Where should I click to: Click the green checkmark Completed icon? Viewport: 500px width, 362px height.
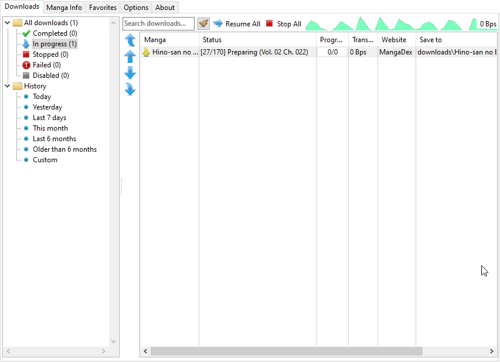tap(26, 33)
